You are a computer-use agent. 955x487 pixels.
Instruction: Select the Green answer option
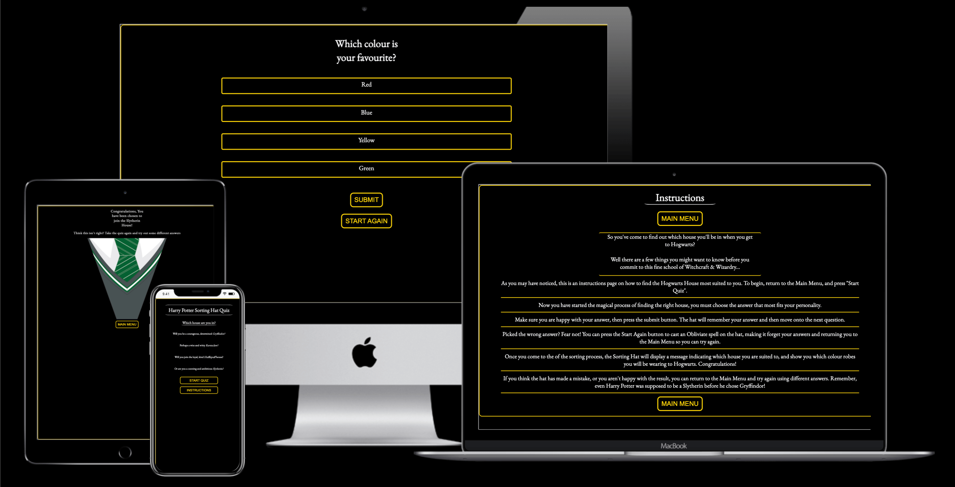tap(367, 168)
